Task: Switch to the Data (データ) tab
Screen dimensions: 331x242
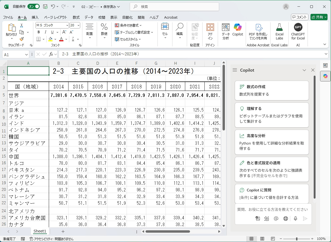Action: 89,17
